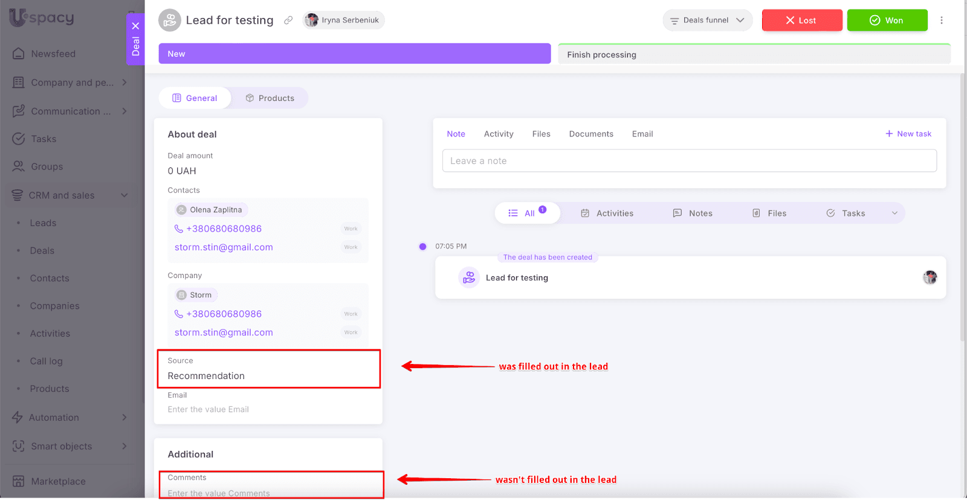The height and width of the screenshot is (500, 967).
Task: Mark the deal as Won
Action: point(887,21)
